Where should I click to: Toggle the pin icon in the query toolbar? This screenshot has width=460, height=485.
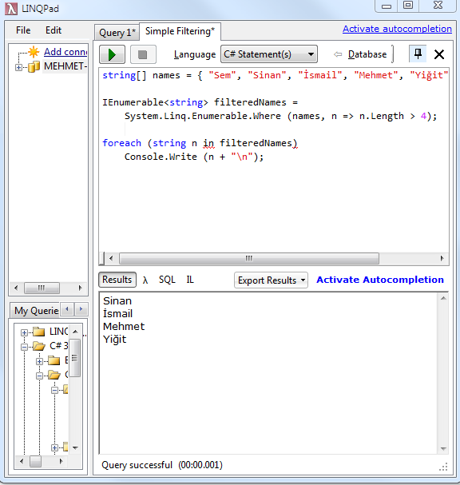(x=418, y=54)
